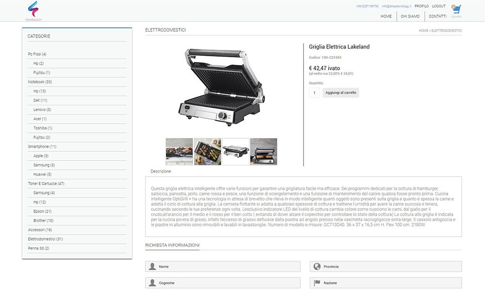Open Notebook (33) category
Viewport: 485px width, 291px height.
[x=40, y=82]
